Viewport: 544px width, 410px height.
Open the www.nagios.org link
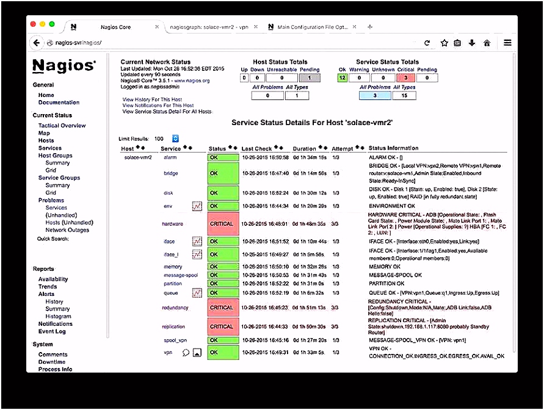coord(192,81)
